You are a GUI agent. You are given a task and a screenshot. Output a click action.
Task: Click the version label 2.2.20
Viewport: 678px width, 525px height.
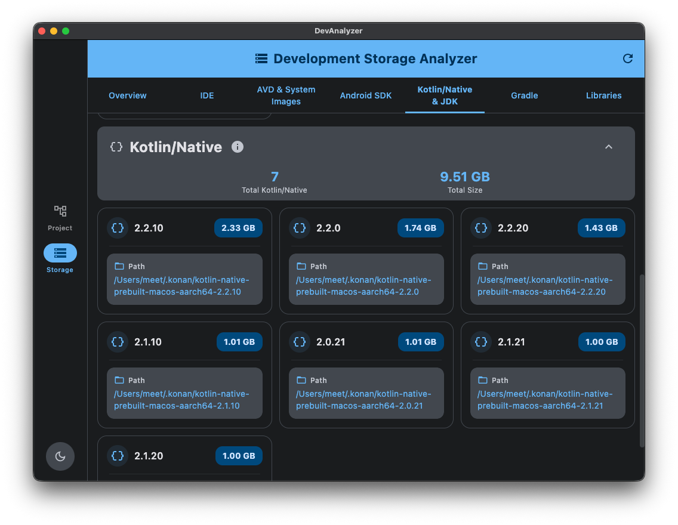point(513,228)
